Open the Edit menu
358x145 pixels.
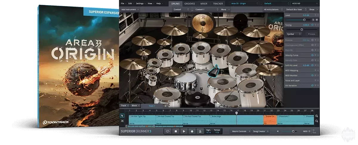point(131,4)
